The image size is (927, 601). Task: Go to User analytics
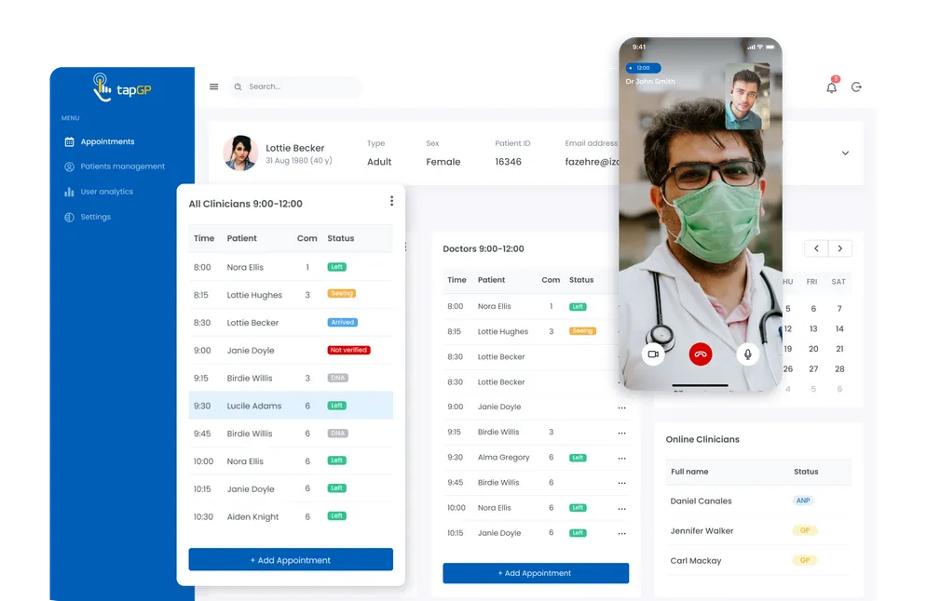[x=99, y=192]
